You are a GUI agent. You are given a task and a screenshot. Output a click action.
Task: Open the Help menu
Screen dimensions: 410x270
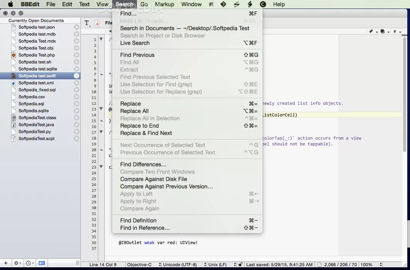(x=279, y=4)
